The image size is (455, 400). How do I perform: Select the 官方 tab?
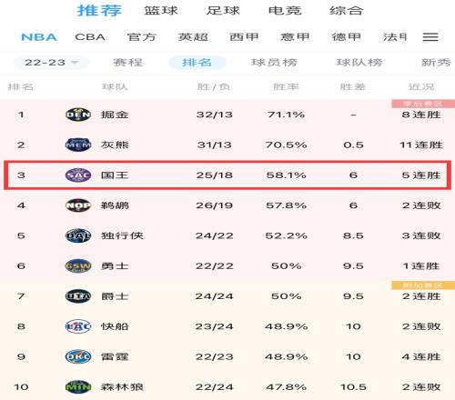141,37
